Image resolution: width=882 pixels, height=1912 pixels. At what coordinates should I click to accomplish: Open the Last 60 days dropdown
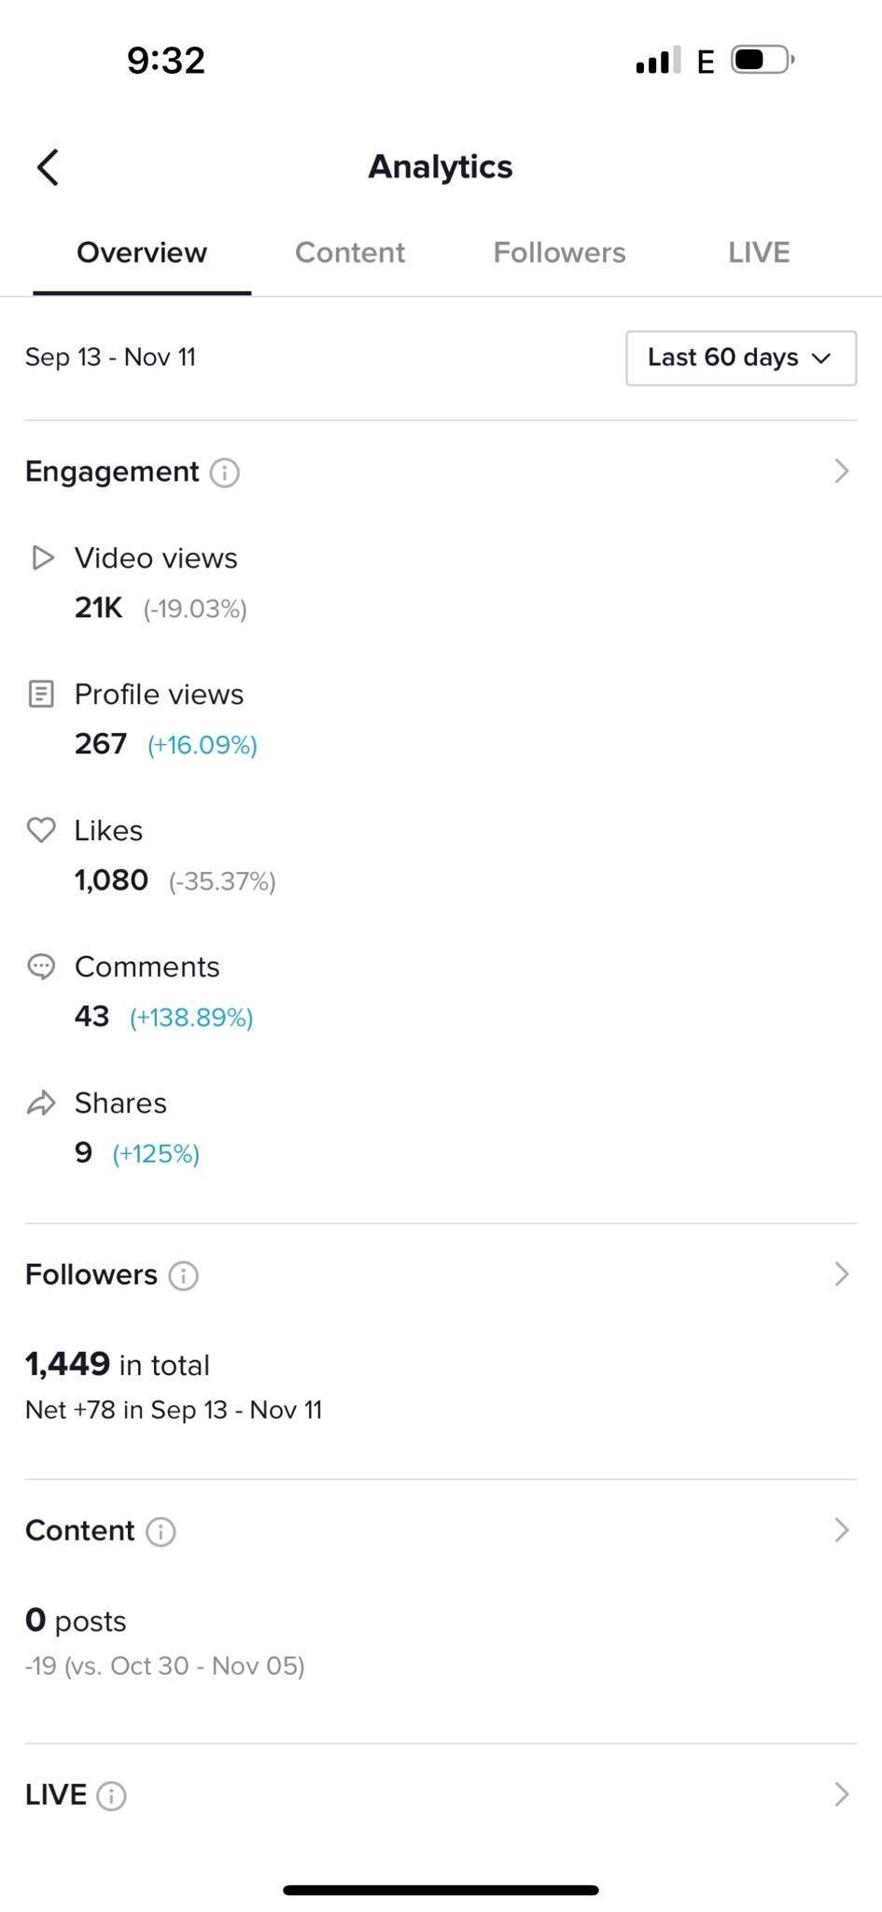pos(740,358)
